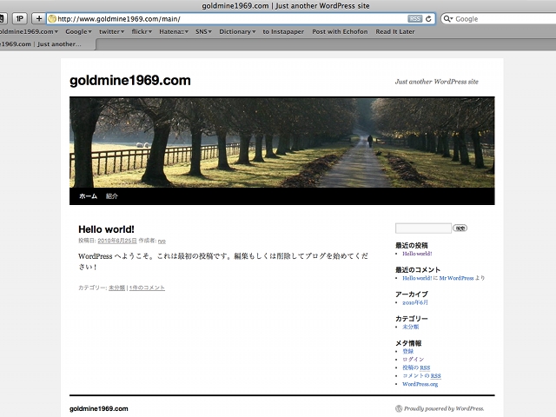556x417 pixels.
Task: Select the Just another... browser tab
Action: (x=47, y=44)
